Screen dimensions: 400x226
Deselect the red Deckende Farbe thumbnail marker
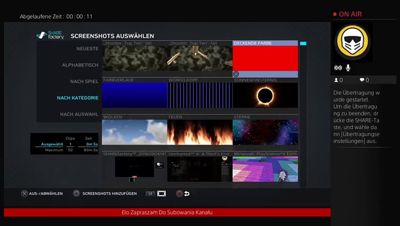236,74
